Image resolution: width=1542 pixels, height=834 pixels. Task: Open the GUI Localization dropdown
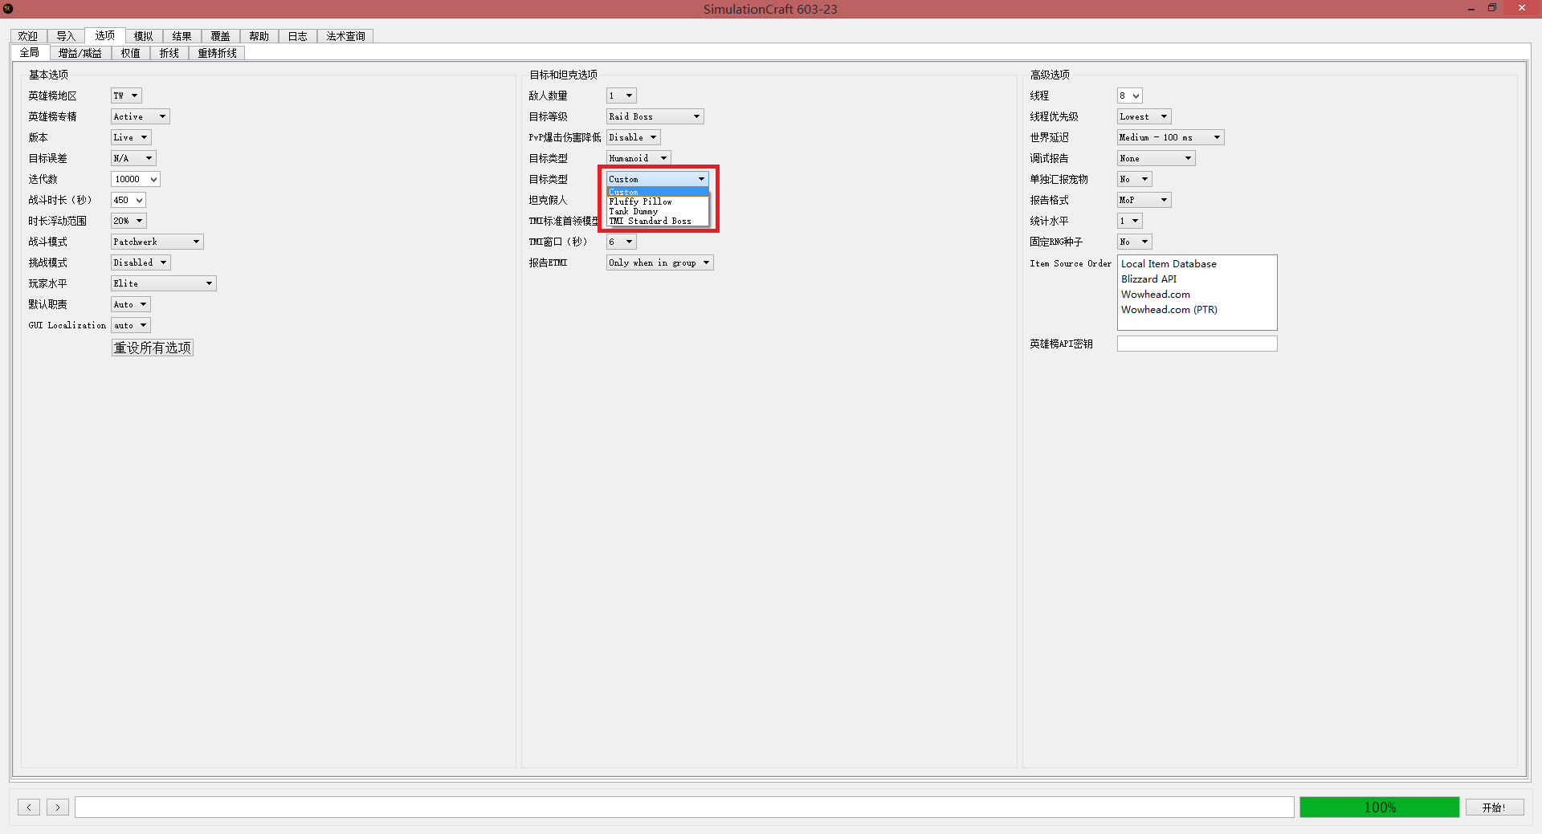point(131,325)
